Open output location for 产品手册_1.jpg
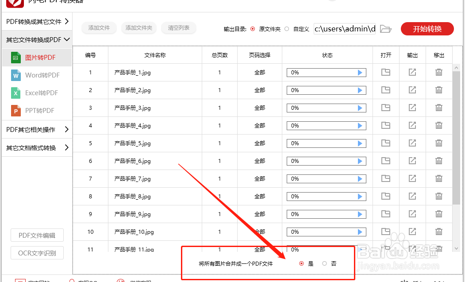Viewport: 465px width, 282px height. click(x=412, y=72)
